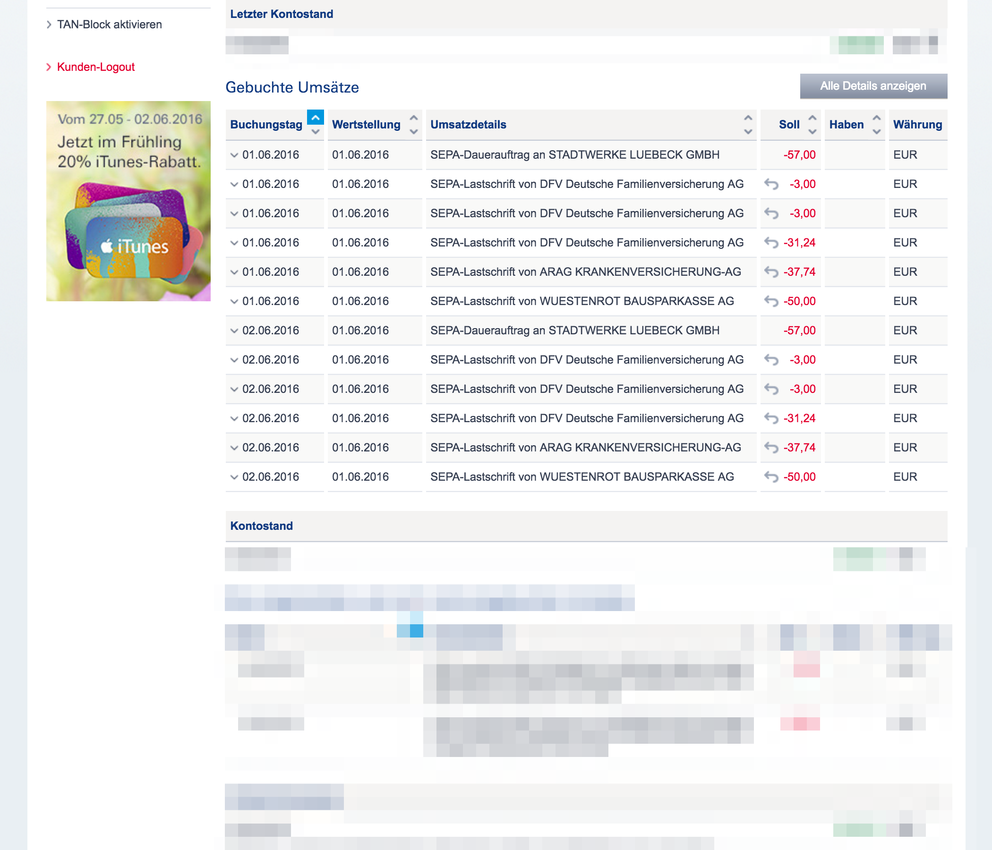Click EUR currency in 02.06.2016 WUESTENROT row
This screenshot has width=992, height=850.
(905, 476)
